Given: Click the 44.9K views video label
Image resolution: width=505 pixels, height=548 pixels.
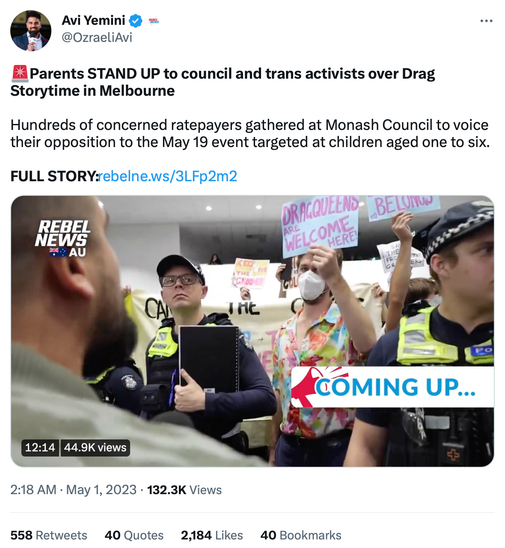Looking at the screenshot, I should (x=95, y=448).
